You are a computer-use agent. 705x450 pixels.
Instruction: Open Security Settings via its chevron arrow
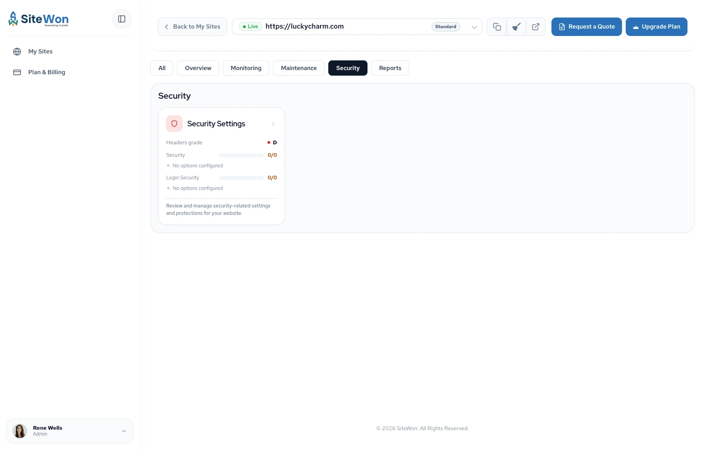[273, 124]
